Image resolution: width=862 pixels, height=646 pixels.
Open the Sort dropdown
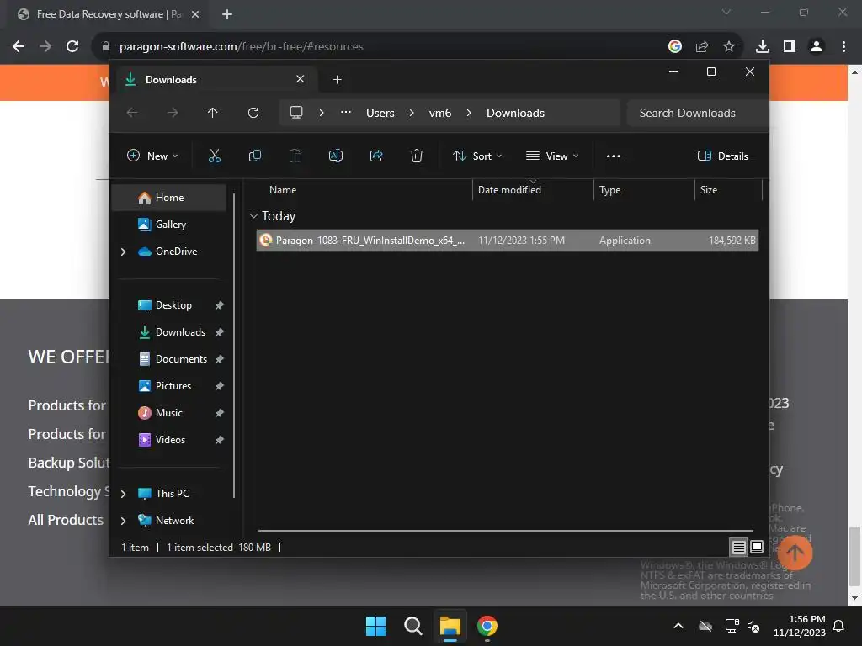[x=477, y=156]
